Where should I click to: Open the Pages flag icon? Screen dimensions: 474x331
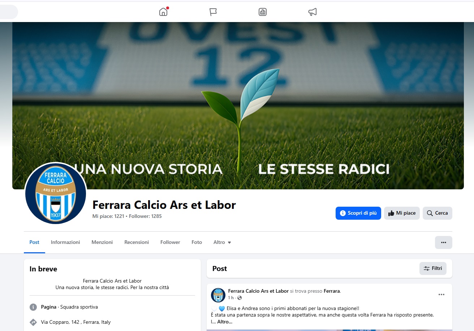tap(213, 12)
